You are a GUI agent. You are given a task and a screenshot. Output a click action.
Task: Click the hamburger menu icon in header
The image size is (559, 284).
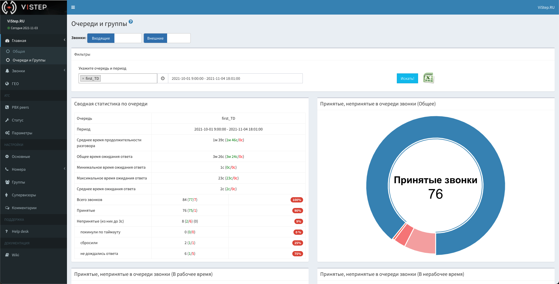click(73, 7)
